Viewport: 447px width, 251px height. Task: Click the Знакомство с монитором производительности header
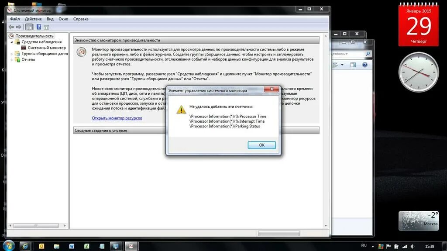click(x=196, y=40)
